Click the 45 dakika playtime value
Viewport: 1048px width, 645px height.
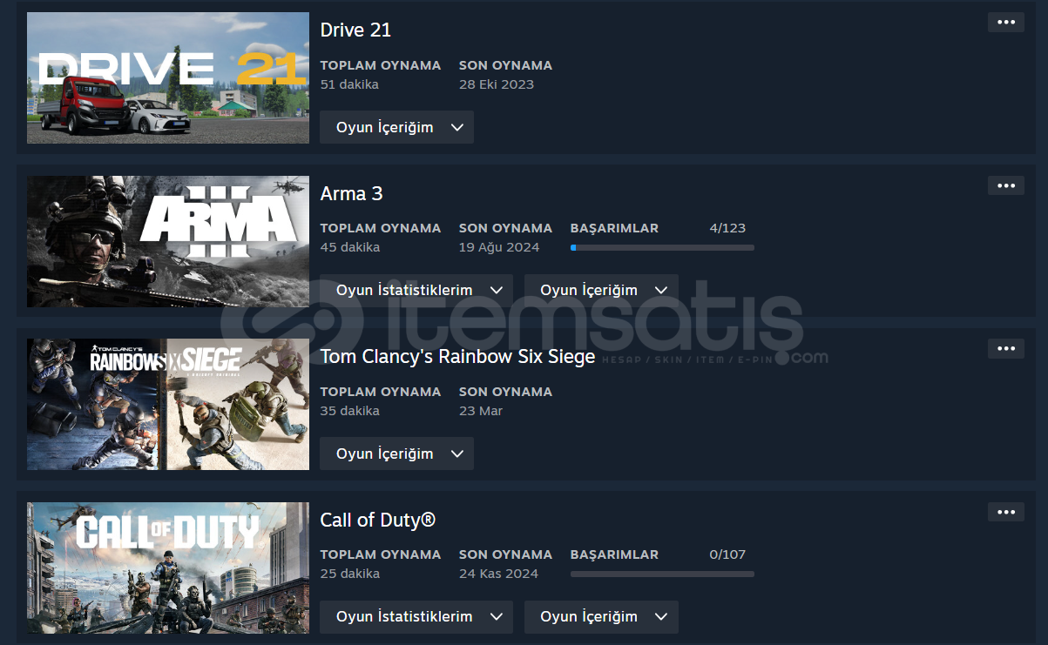(349, 247)
